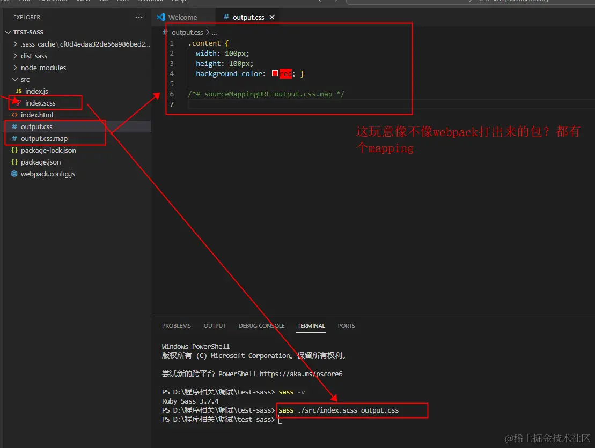The width and height of the screenshot is (595, 448).
Task: Select the output.css editor tab
Action: click(248, 18)
